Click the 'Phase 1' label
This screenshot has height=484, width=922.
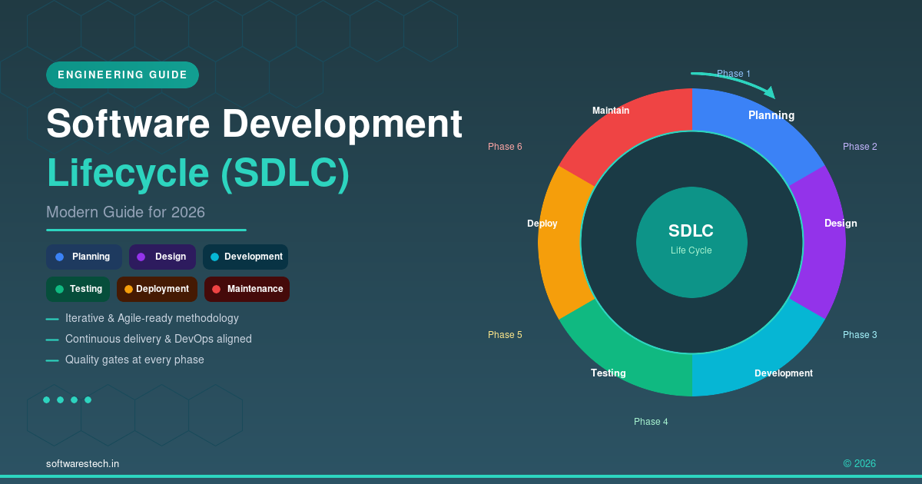[734, 74]
